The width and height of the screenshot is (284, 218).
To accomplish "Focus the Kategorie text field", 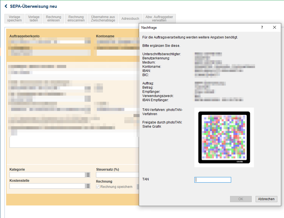I will [47, 175].
